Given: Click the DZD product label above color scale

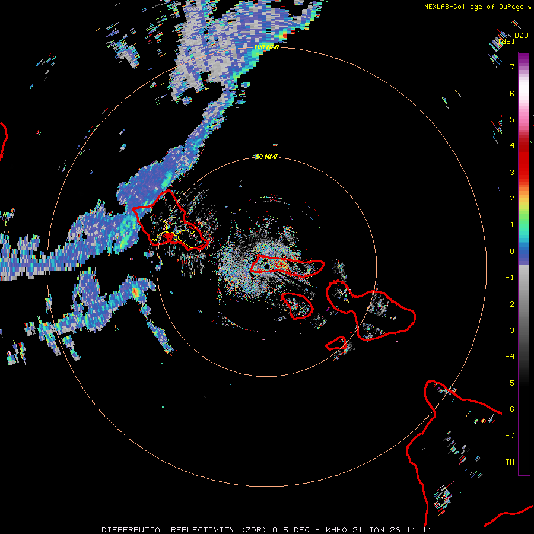Looking at the screenshot, I should tap(522, 36).
